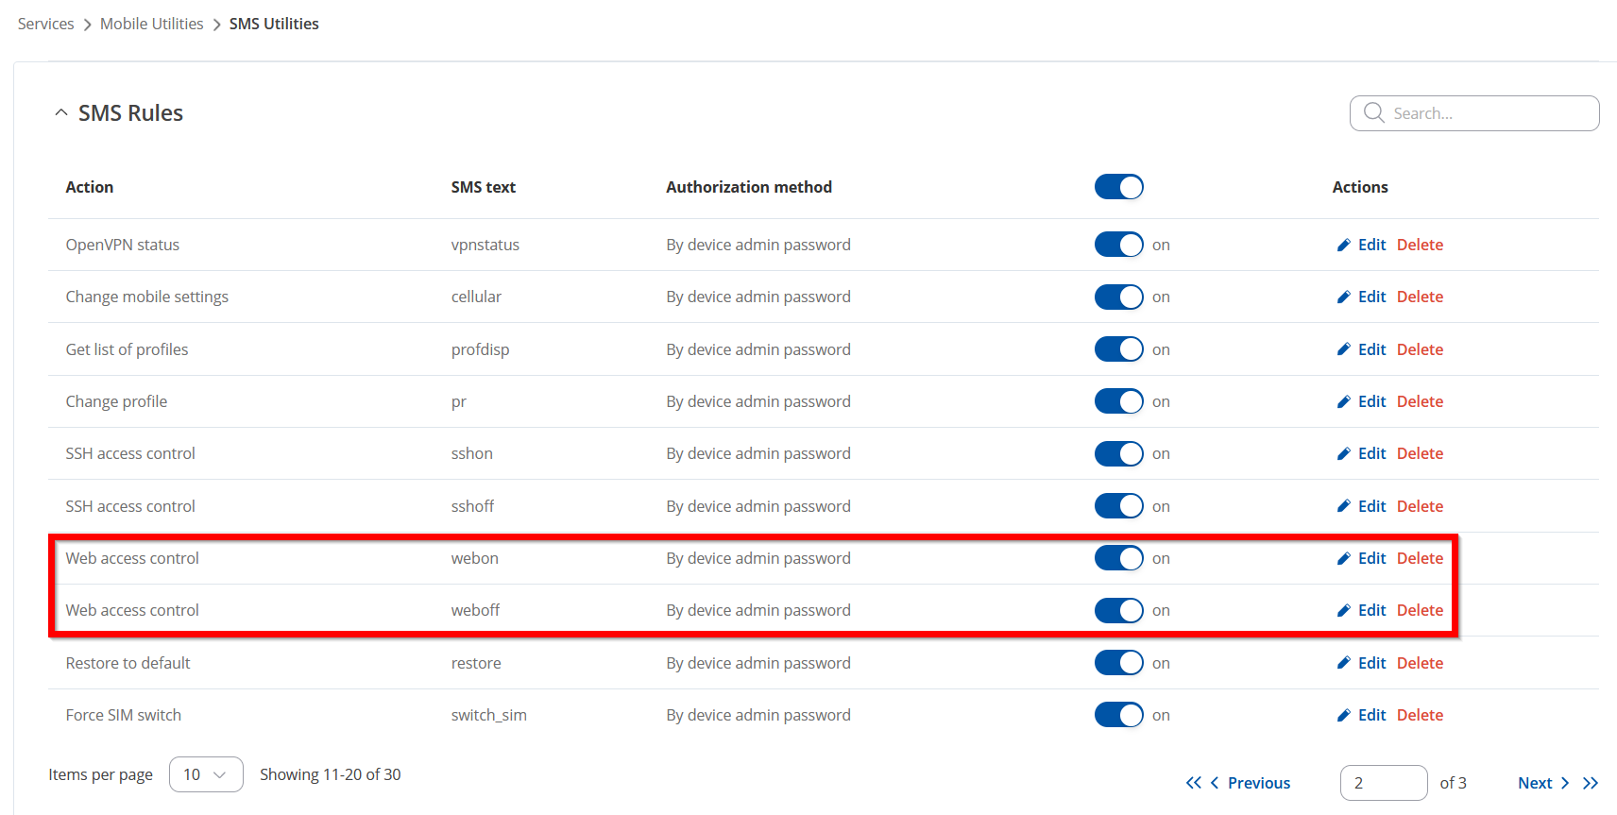Click the pencil icon for the cellular rule
The width and height of the screenshot is (1617, 815).
point(1344,297)
